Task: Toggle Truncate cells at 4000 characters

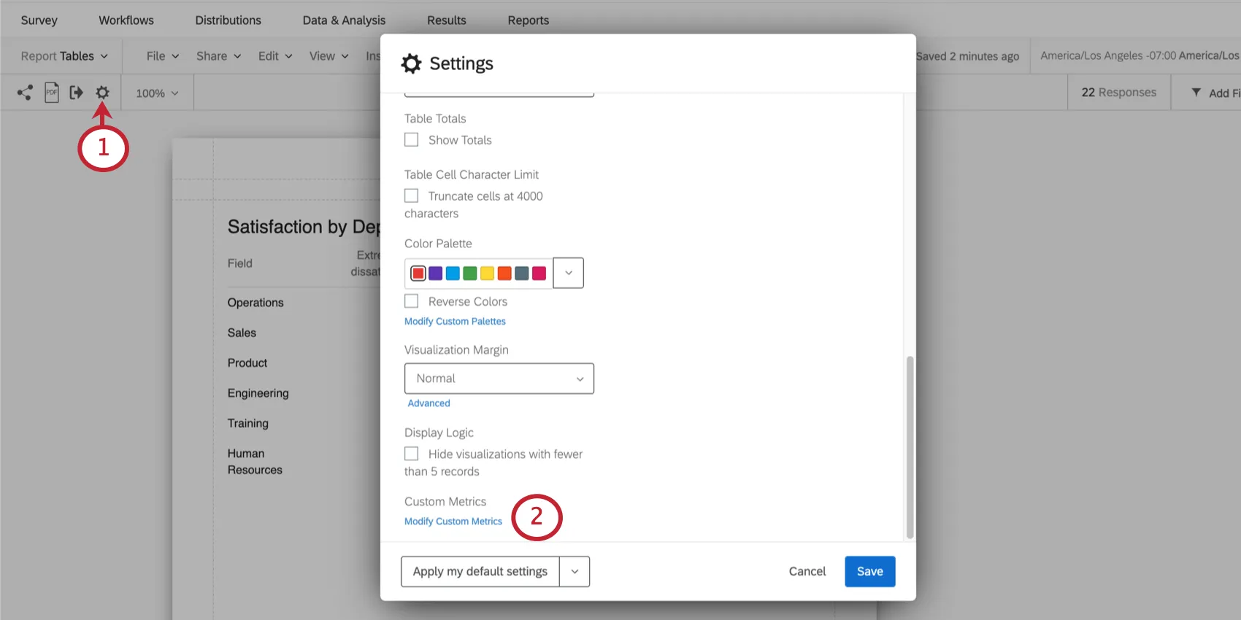Action: (412, 196)
